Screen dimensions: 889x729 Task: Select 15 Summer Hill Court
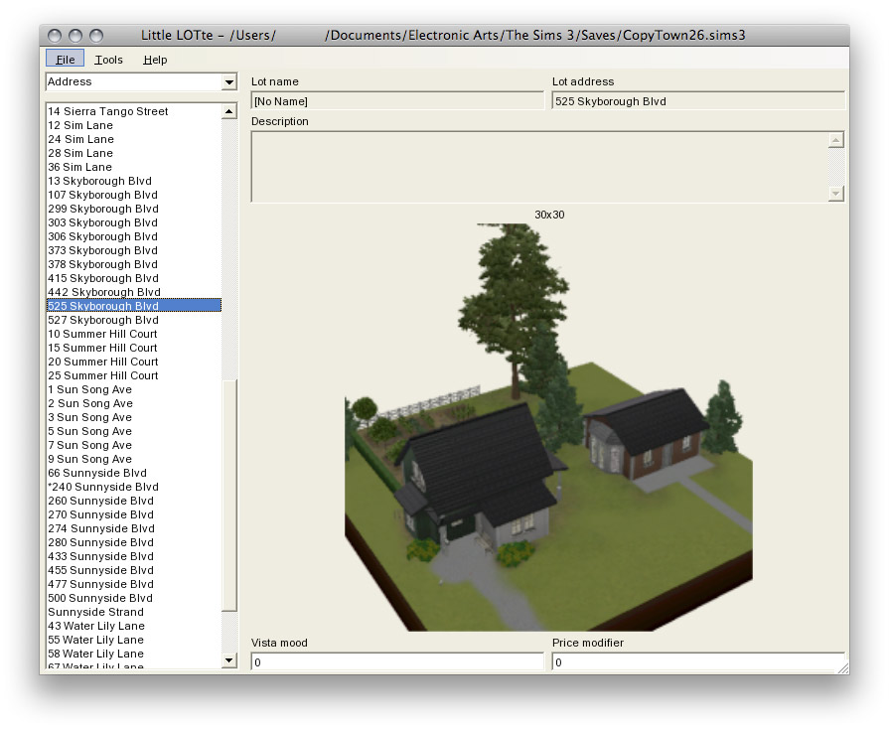point(134,348)
